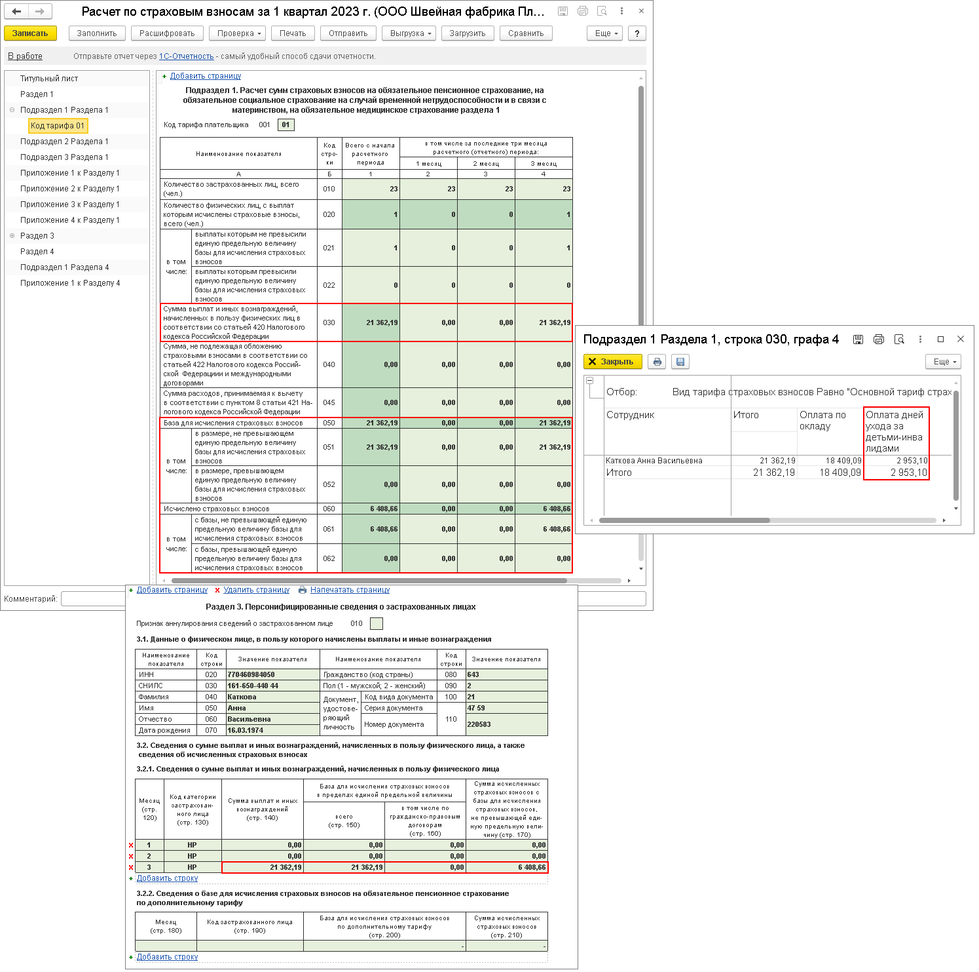The height and width of the screenshot is (972, 979).
Task: Click the Расшифровать button
Action: coord(167,33)
